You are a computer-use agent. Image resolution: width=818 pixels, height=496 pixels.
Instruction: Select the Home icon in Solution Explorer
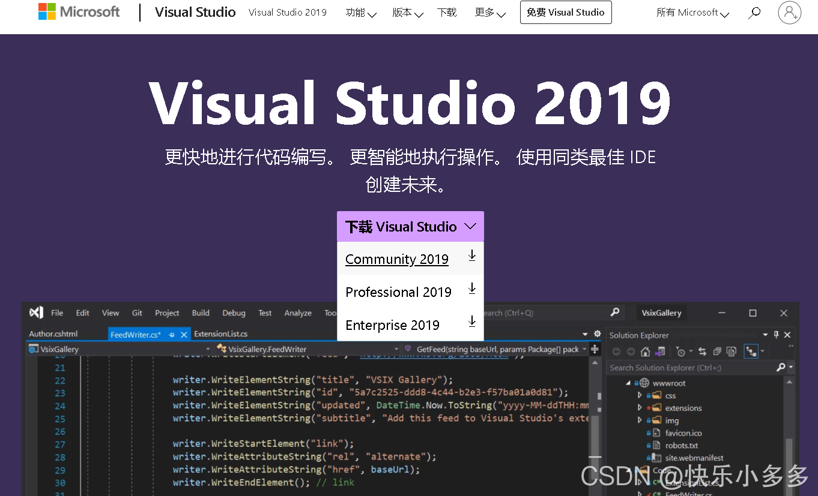[645, 352]
